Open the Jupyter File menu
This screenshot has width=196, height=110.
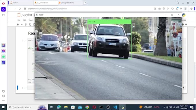[x=19, y=20]
